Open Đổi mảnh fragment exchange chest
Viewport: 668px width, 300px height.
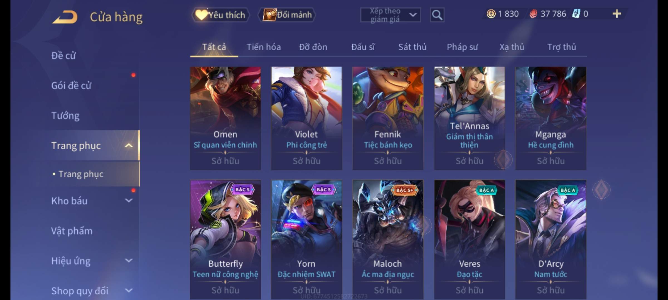287,15
